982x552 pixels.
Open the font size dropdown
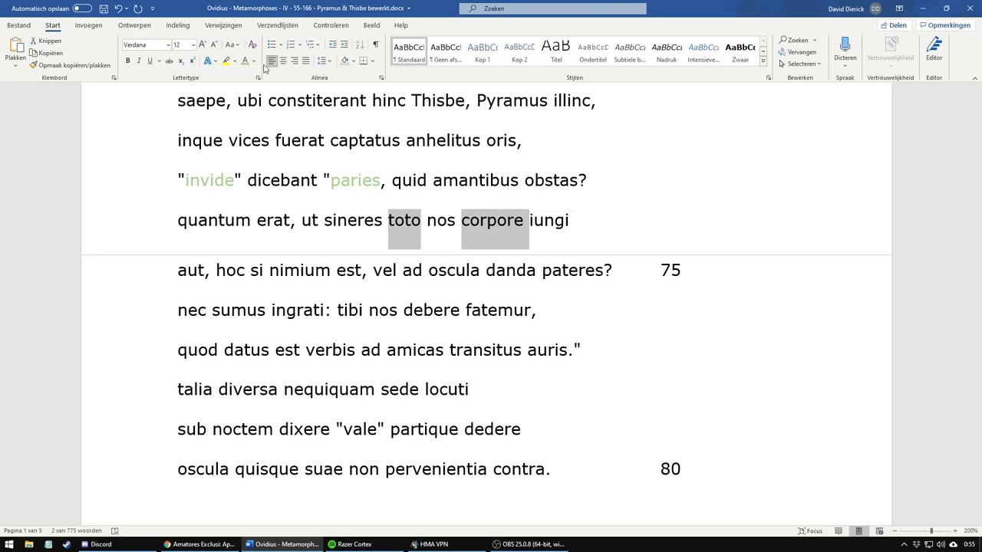pyautogui.click(x=193, y=44)
